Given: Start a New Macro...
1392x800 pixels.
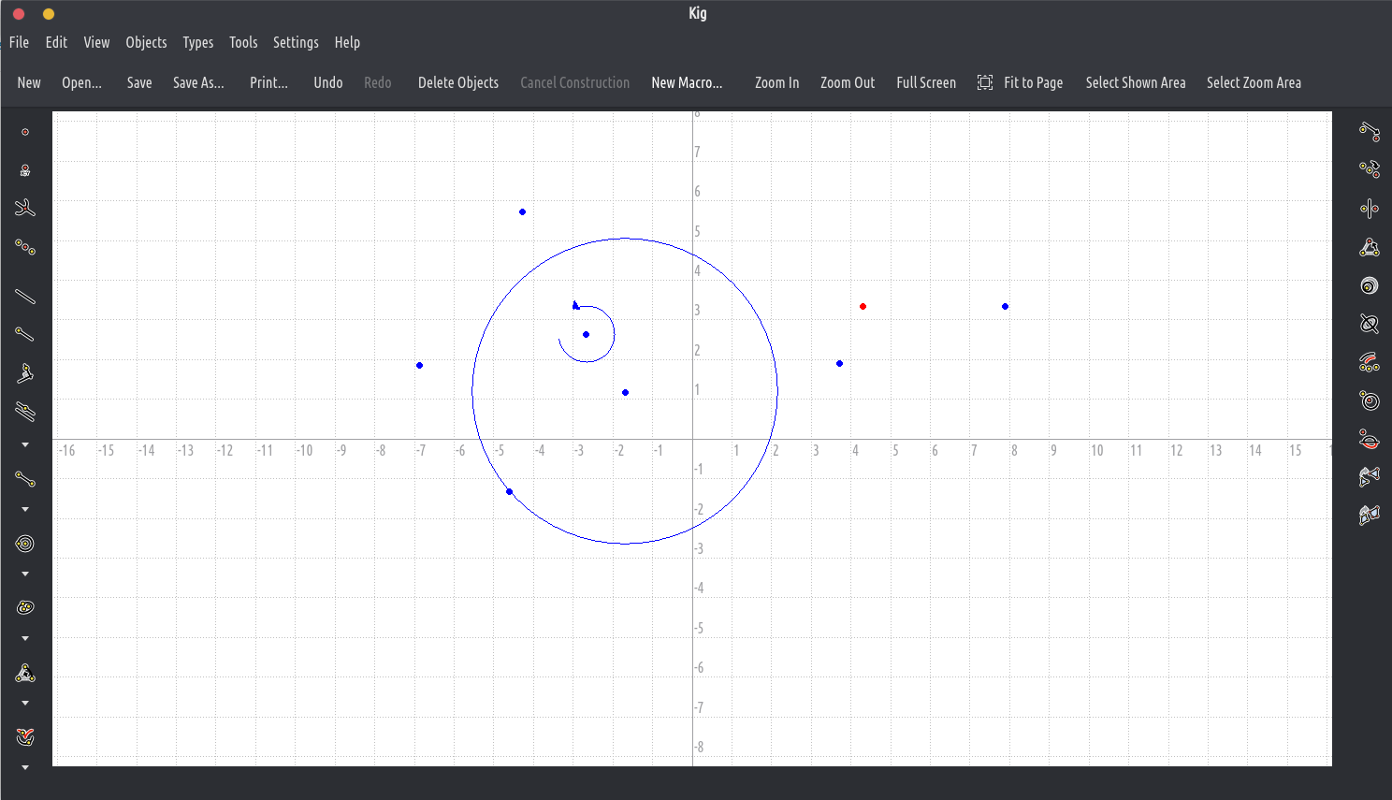Looking at the screenshot, I should click(x=687, y=82).
